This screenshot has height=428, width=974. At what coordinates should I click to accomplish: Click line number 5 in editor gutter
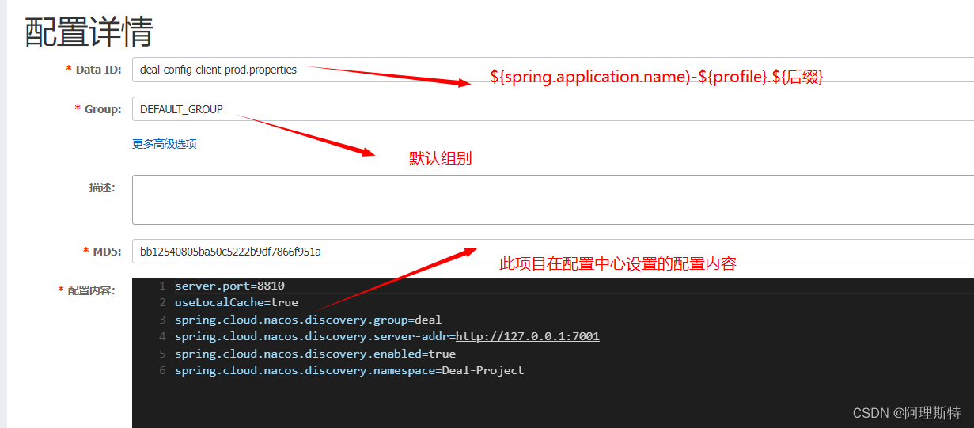(x=162, y=354)
